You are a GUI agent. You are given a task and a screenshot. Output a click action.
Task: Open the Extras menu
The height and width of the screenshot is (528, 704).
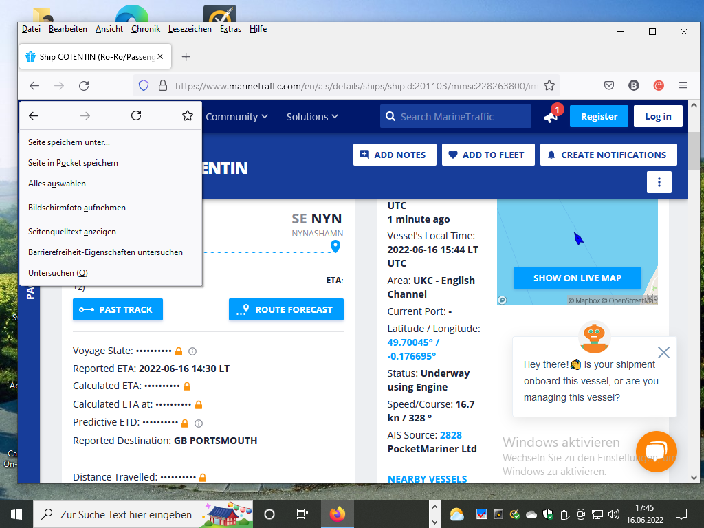pyautogui.click(x=230, y=29)
